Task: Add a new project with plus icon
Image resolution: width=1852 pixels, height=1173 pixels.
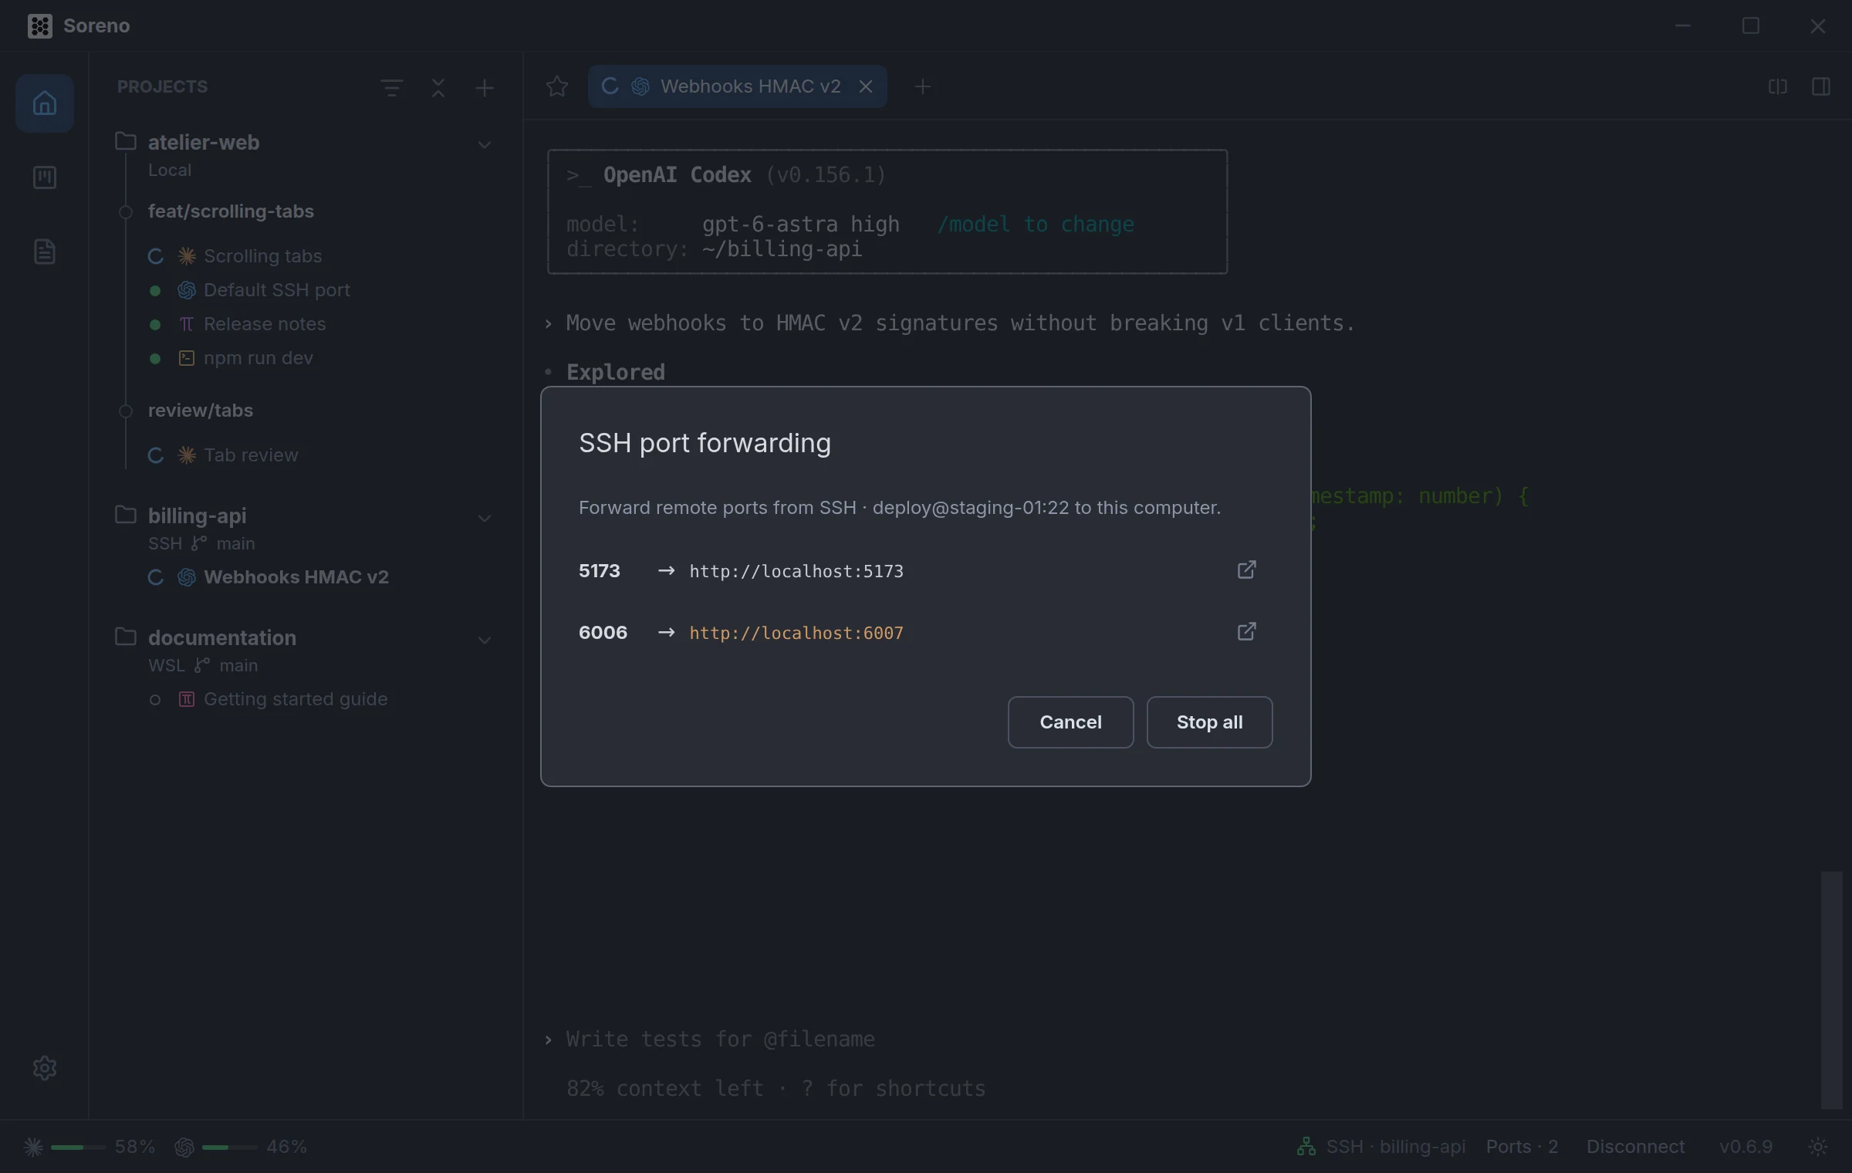Action: coord(485,87)
